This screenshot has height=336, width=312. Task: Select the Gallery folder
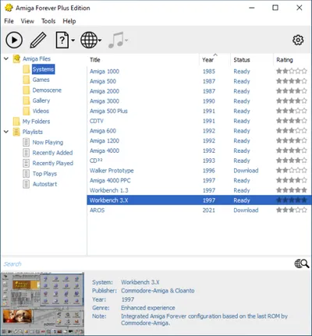(41, 101)
